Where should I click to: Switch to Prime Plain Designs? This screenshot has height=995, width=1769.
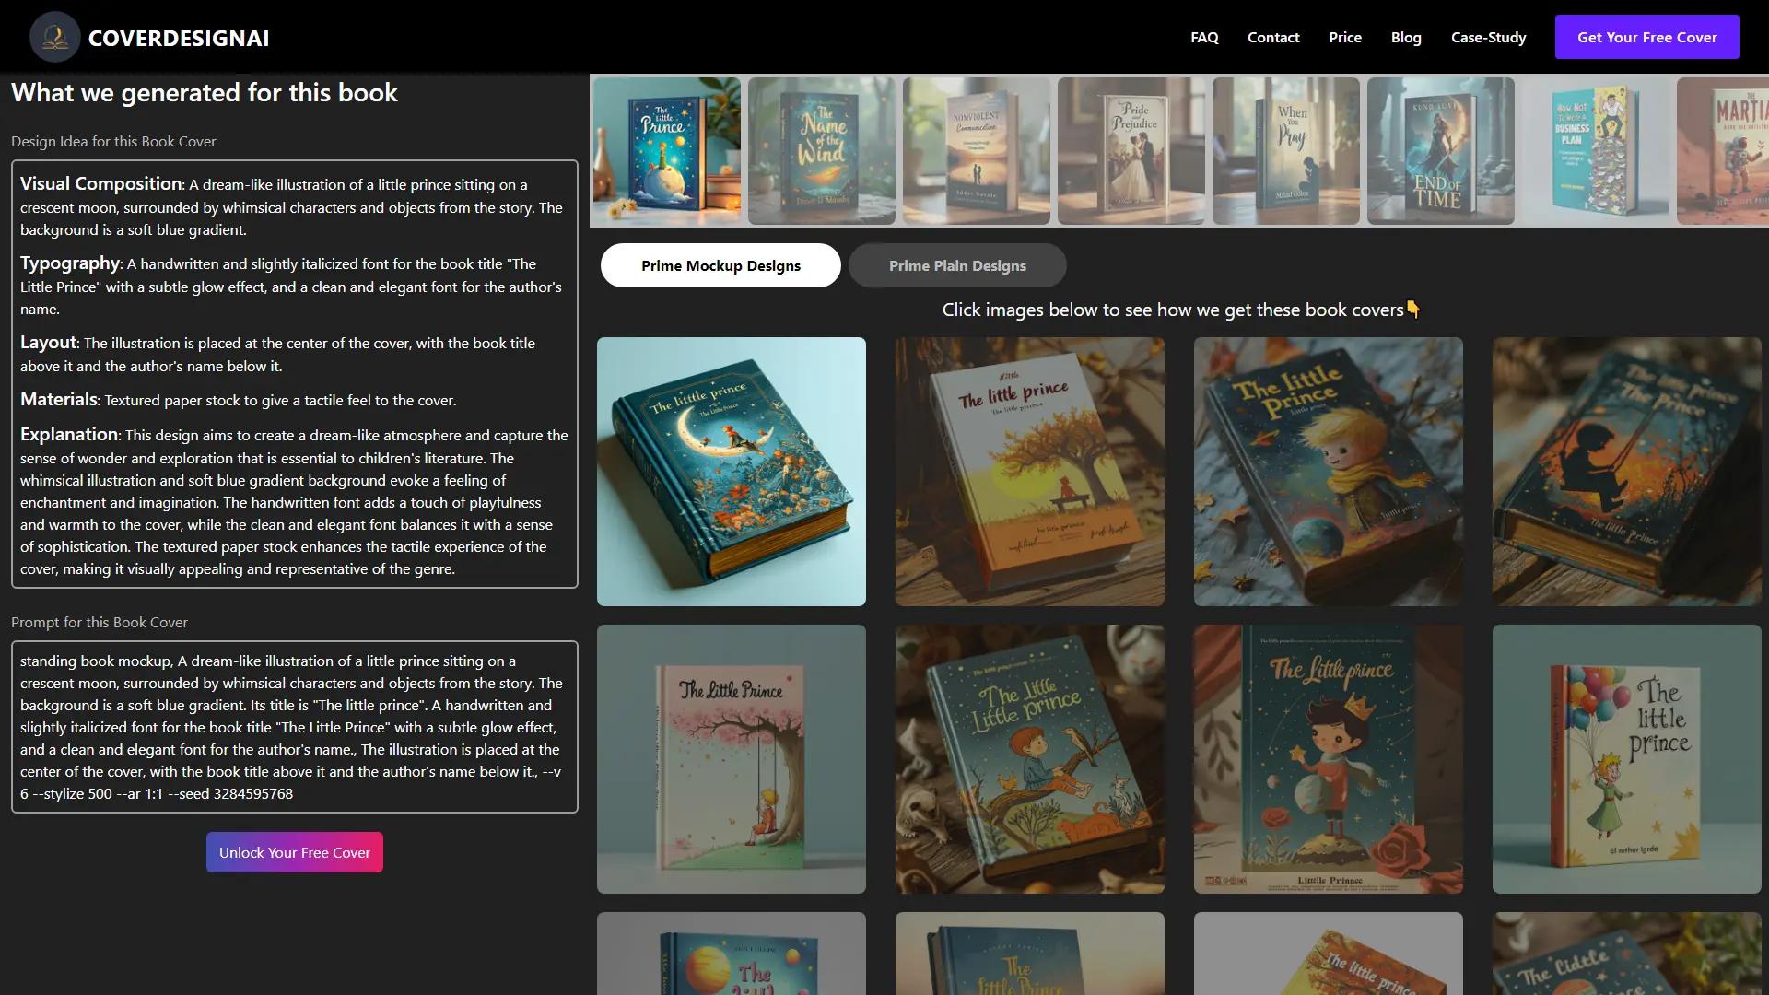click(x=958, y=265)
